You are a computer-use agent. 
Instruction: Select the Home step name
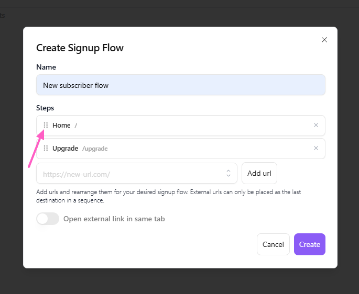61,125
